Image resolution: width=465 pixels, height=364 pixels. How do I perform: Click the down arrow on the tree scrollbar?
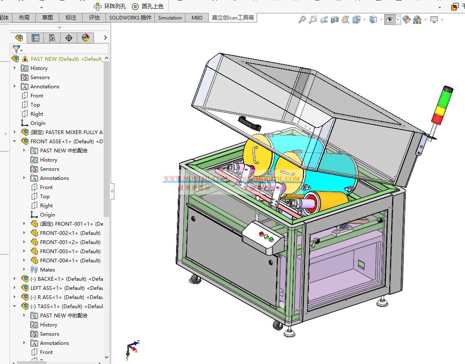tap(106, 357)
